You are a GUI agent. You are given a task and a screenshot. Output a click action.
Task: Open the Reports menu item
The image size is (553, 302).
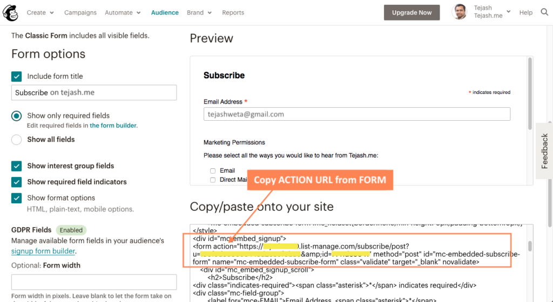pyautogui.click(x=233, y=12)
